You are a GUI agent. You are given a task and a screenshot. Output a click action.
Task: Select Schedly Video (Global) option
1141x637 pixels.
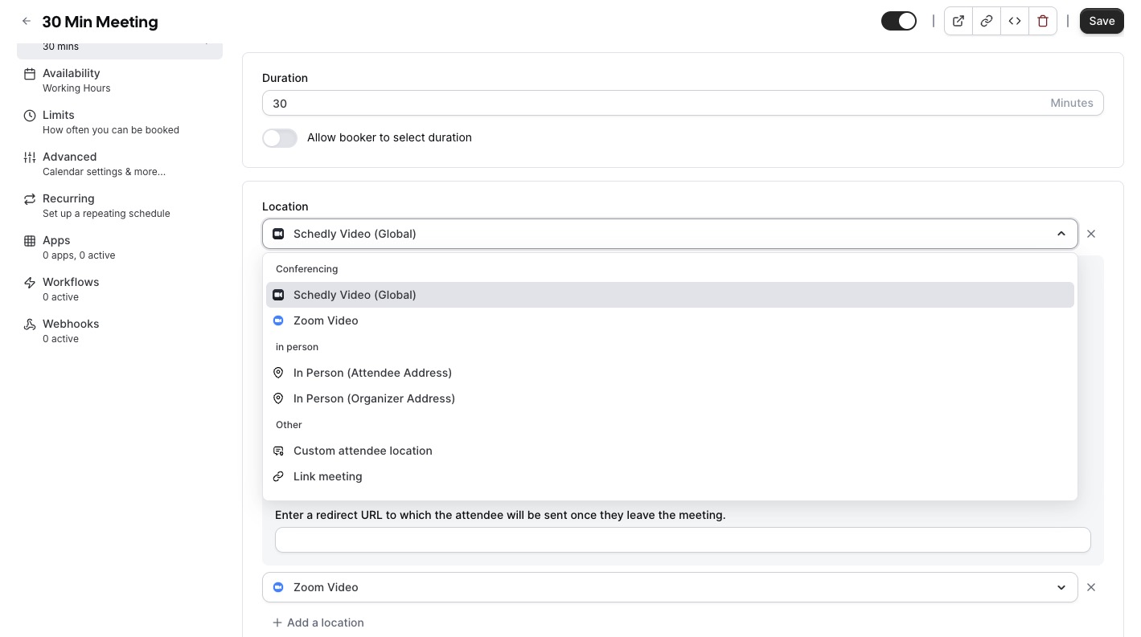[670, 295]
